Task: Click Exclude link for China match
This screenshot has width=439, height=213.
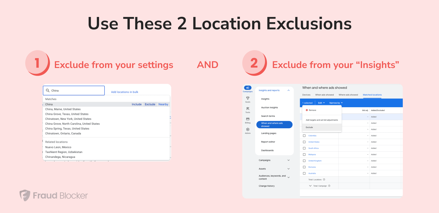Action: [150, 104]
